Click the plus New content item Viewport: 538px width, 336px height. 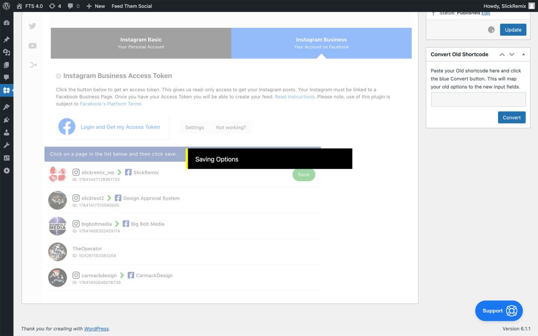click(x=96, y=6)
